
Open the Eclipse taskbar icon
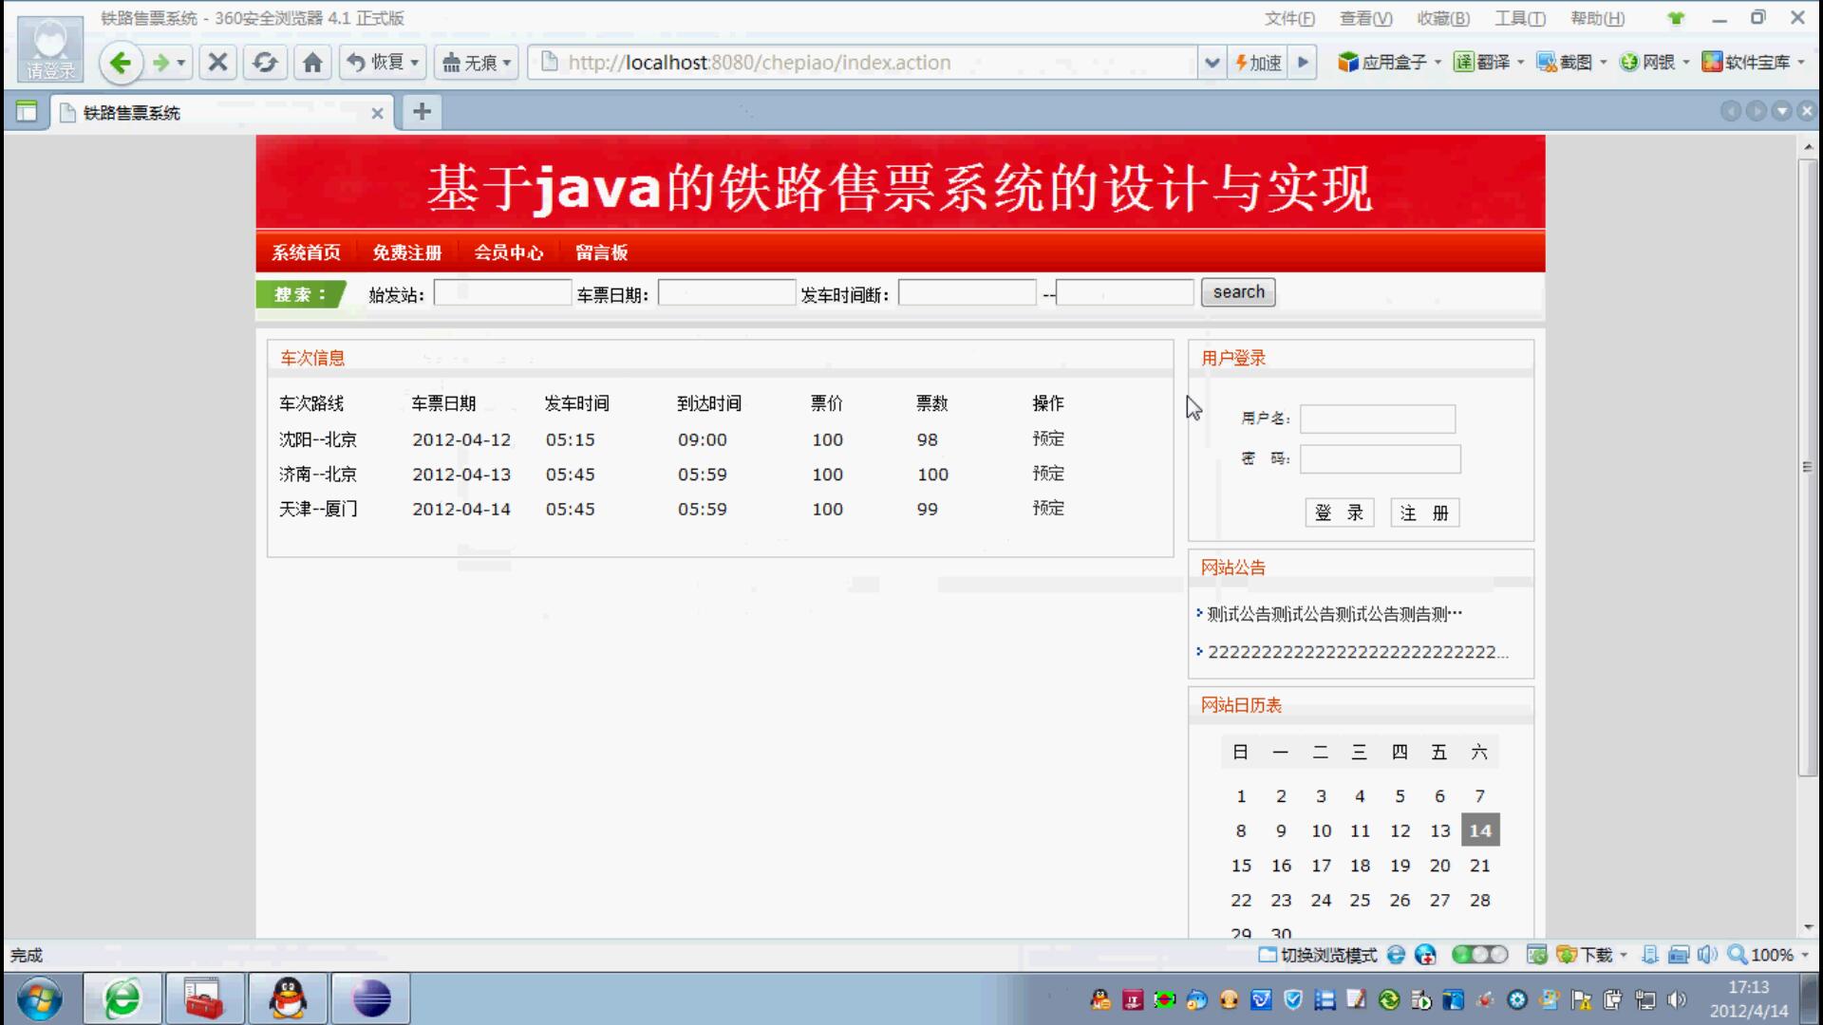pyautogui.click(x=371, y=998)
